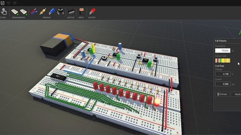The height and width of the screenshot is (135, 241).
Task: Select the battery under Input
Action: coord(81,12)
